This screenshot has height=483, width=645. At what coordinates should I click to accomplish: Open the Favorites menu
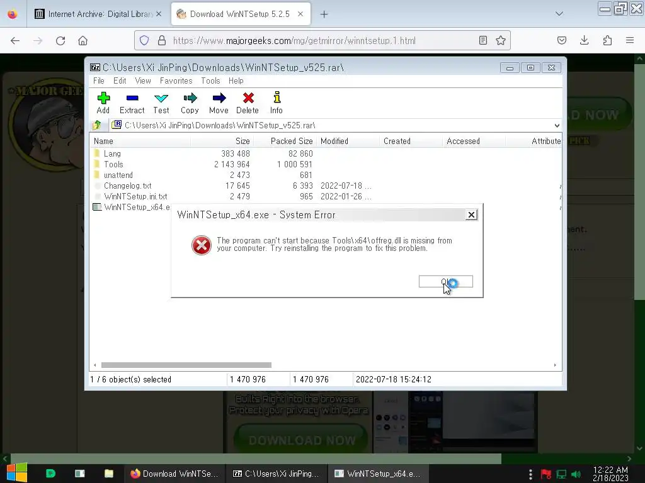176,80
